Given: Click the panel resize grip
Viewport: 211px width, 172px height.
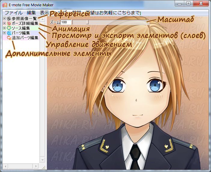Looking at the screenshot, I should 44,168.
